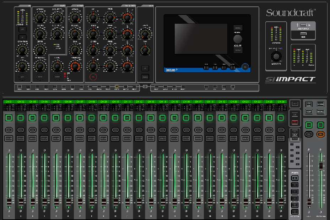Open the CUE LIST button
Screen dimensions: 330x220
point(309,104)
